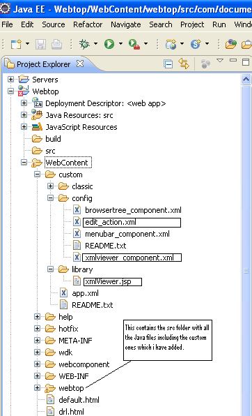
Task: Click the Webtop project icon
Action: point(23,91)
